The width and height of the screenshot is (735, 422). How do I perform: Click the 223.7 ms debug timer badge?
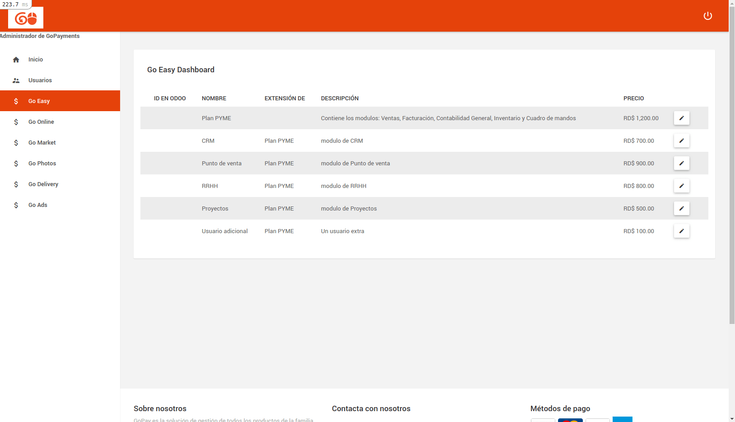click(16, 5)
